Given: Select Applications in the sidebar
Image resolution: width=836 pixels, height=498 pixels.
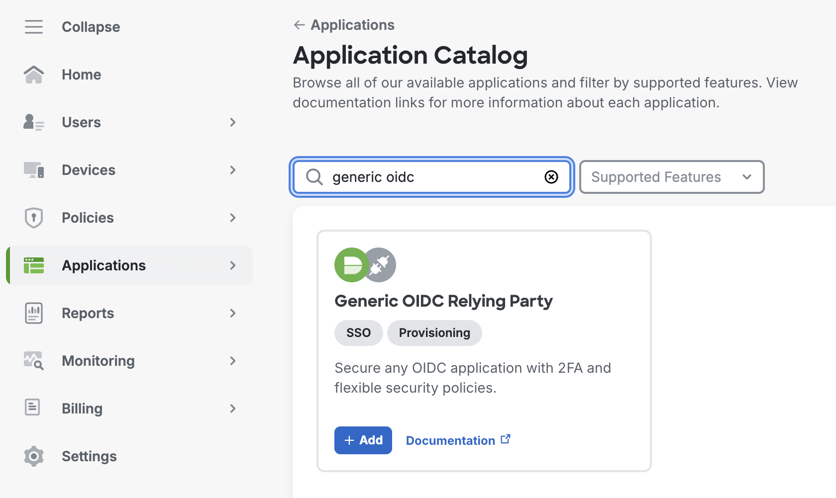Looking at the screenshot, I should coord(104,265).
